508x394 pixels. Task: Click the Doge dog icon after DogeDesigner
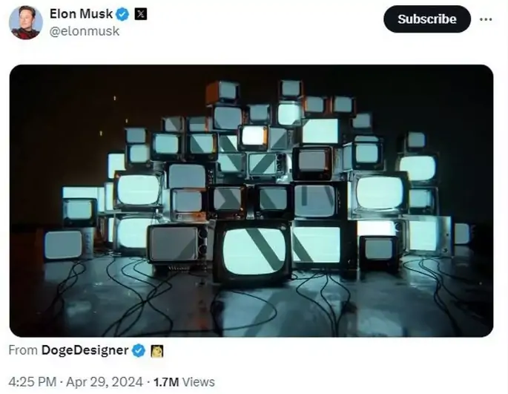(x=157, y=351)
